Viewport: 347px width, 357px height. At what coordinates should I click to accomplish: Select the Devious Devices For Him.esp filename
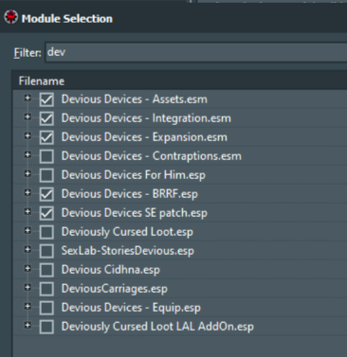point(134,175)
